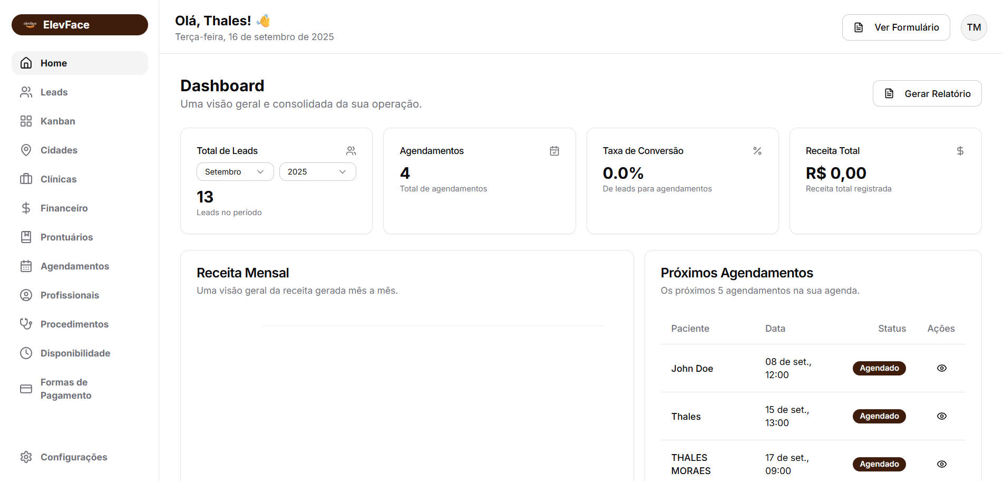Open Configurações at the sidebar bottom
The height and width of the screenshot is (482, 1003).
73,457
